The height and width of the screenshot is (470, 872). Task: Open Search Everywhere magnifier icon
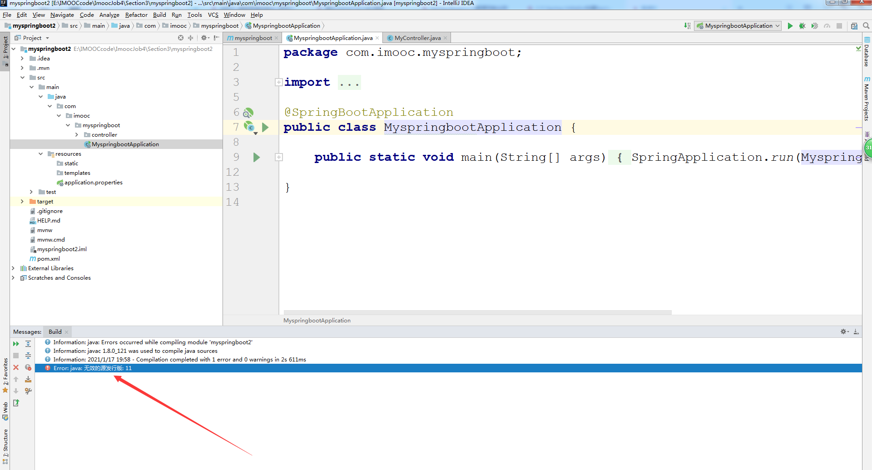click(866, 26)
